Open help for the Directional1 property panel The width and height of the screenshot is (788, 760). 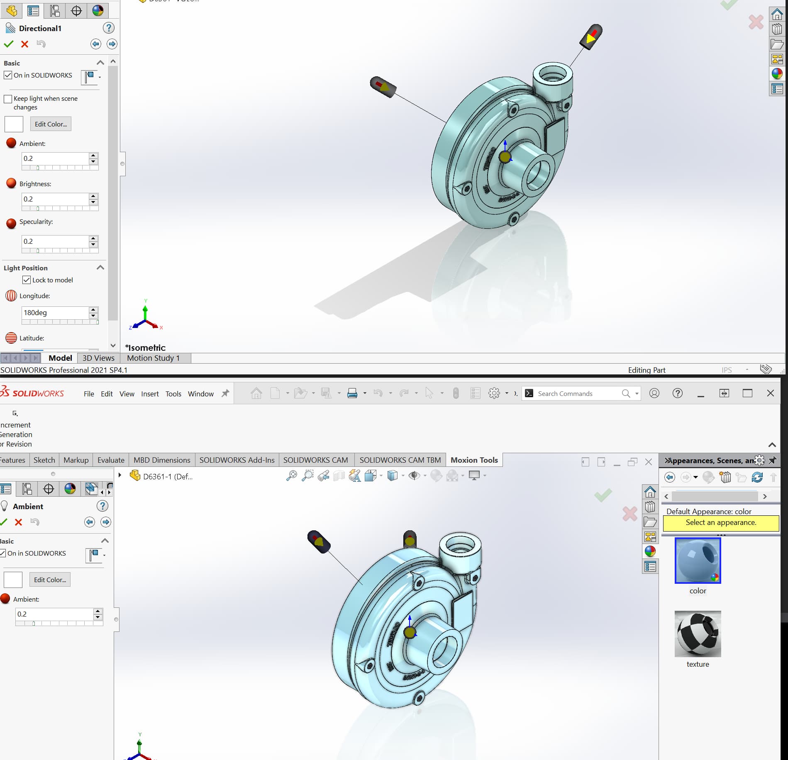point(108,28)
